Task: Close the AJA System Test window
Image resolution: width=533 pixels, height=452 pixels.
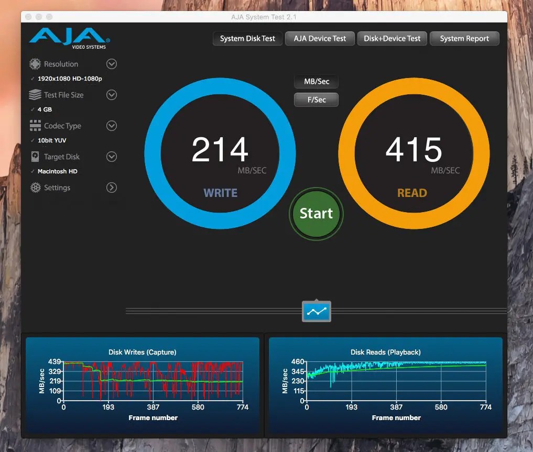Action: [x=28, y=17]
